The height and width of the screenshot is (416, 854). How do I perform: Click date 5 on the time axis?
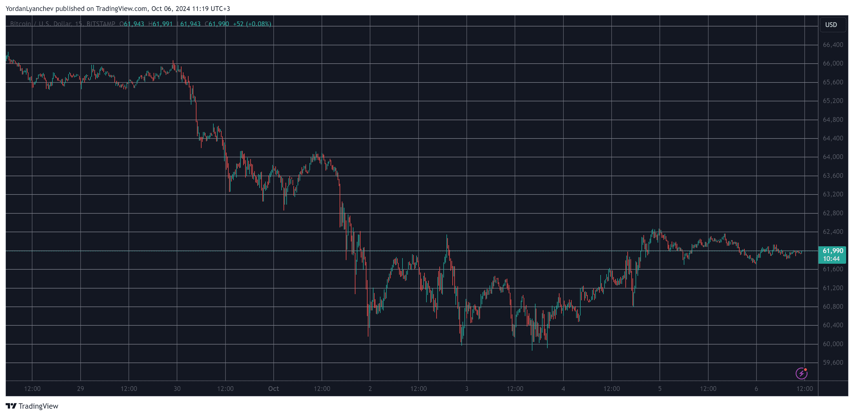(660, 388)
